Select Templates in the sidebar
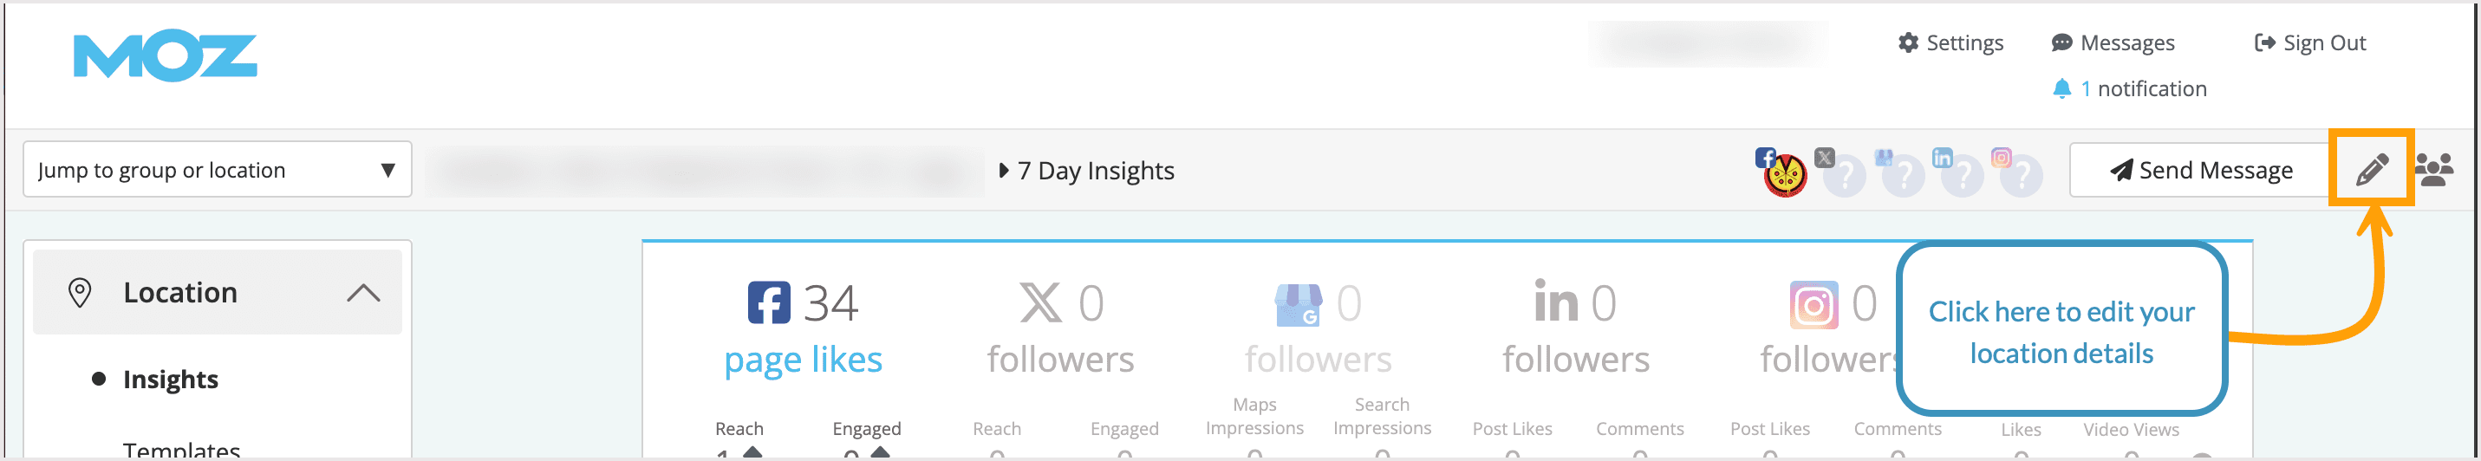Viewport: 2481px width, 461px height. click(181, 450)
